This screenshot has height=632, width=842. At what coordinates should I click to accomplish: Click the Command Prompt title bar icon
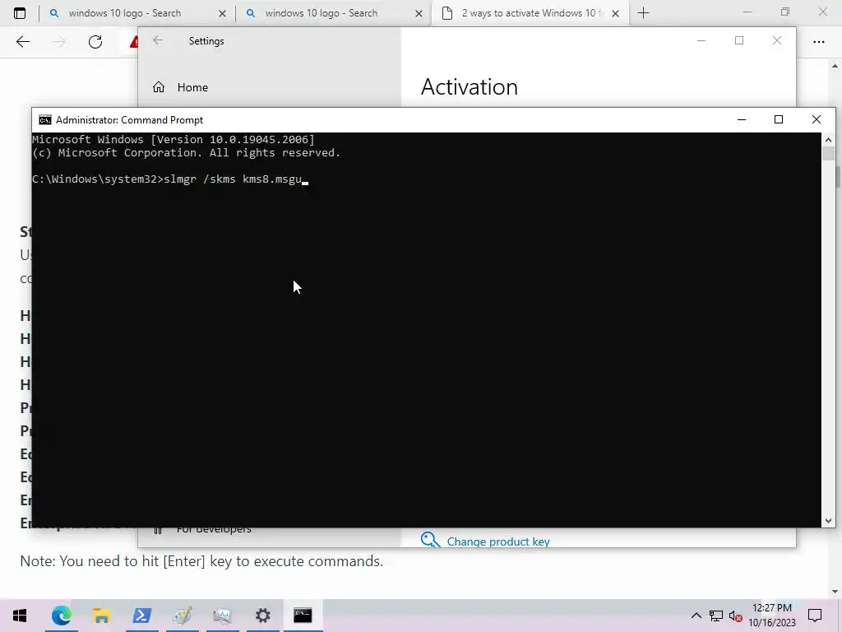pos(45,120)
